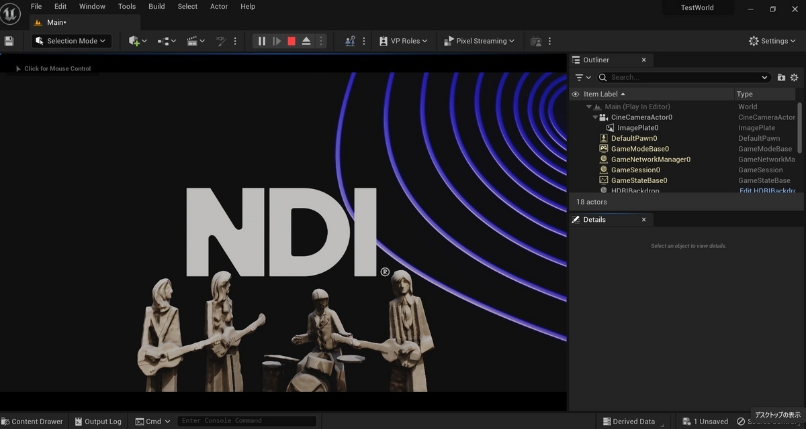This screenshot has width=806, height=429.
Task: Collapse the CineCameraActor0 tree node
Action: click(x=595, y=117)
